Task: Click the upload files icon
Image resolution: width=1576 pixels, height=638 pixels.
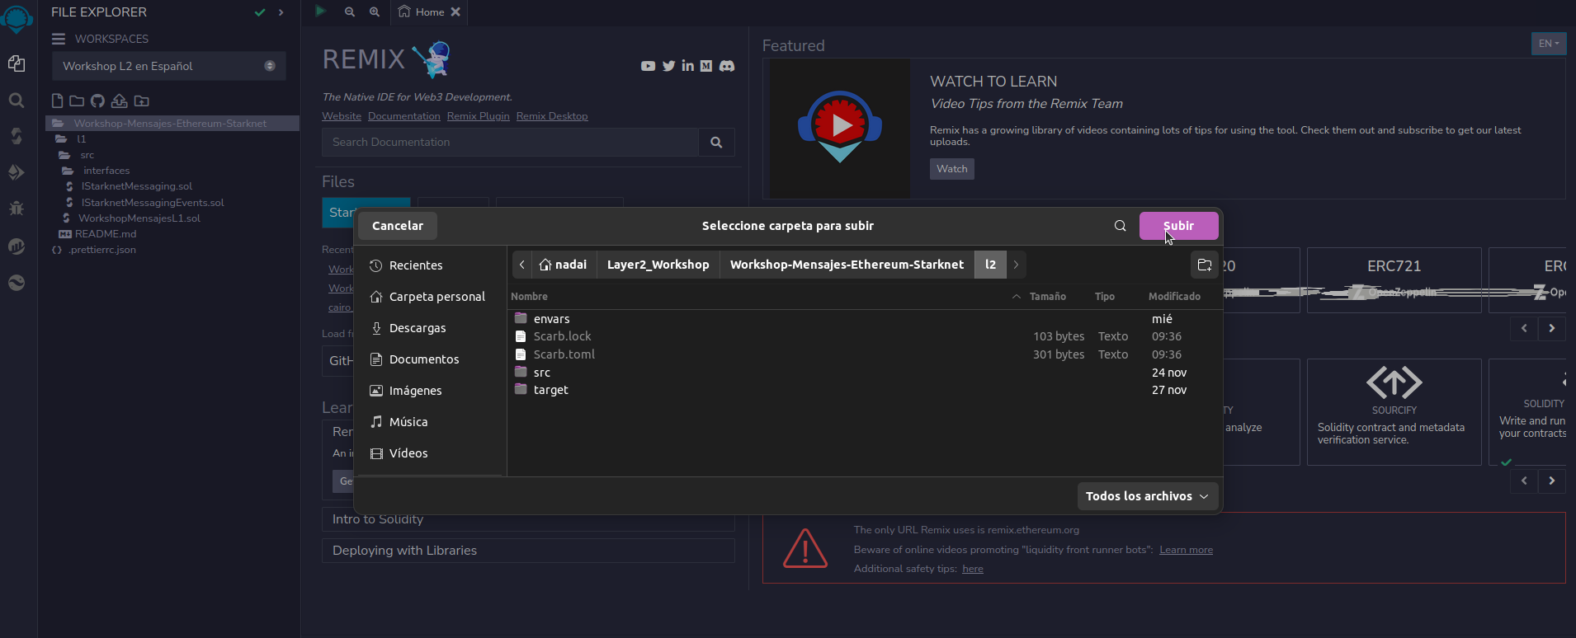Action: [x=120, y=101]
